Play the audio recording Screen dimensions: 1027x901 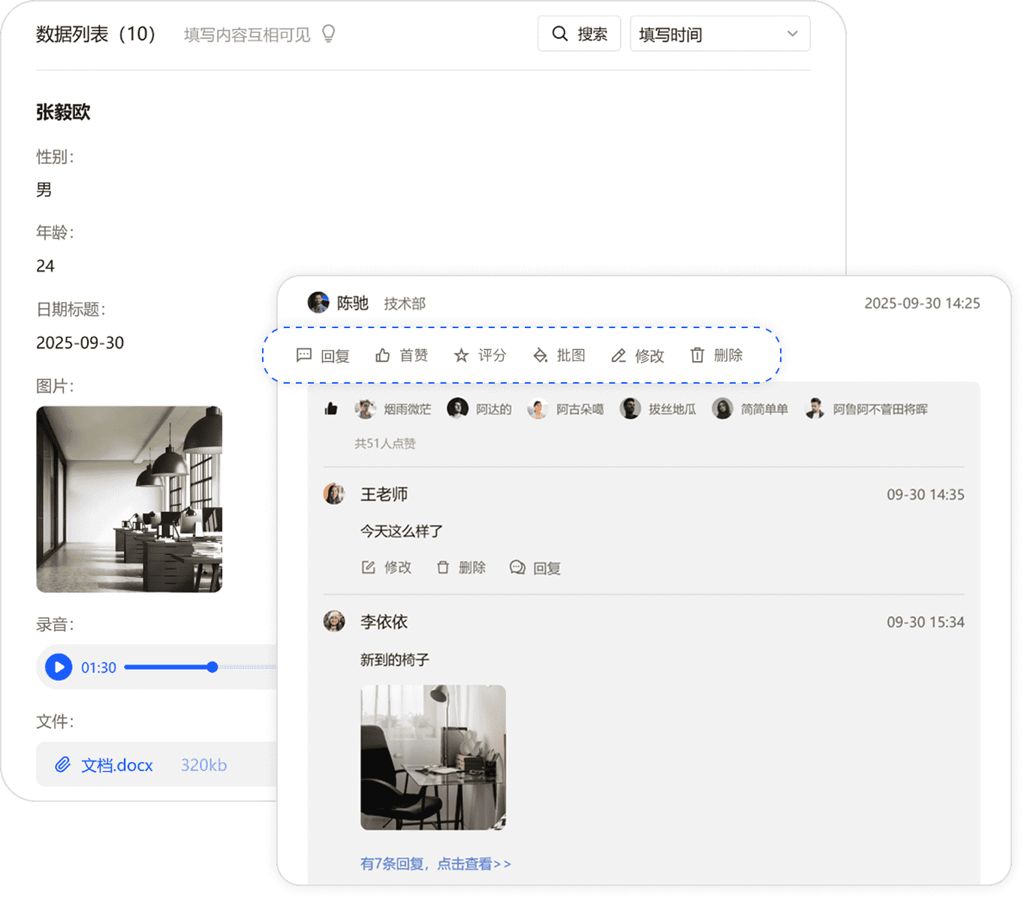tap(59, 667)
